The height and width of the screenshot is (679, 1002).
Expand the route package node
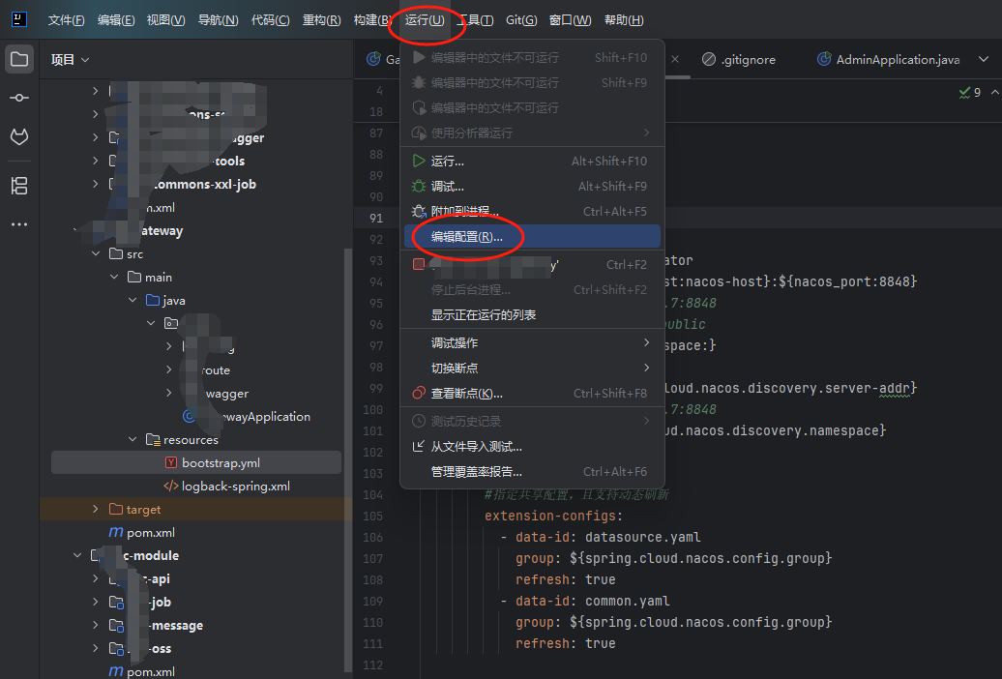(168, 369)
